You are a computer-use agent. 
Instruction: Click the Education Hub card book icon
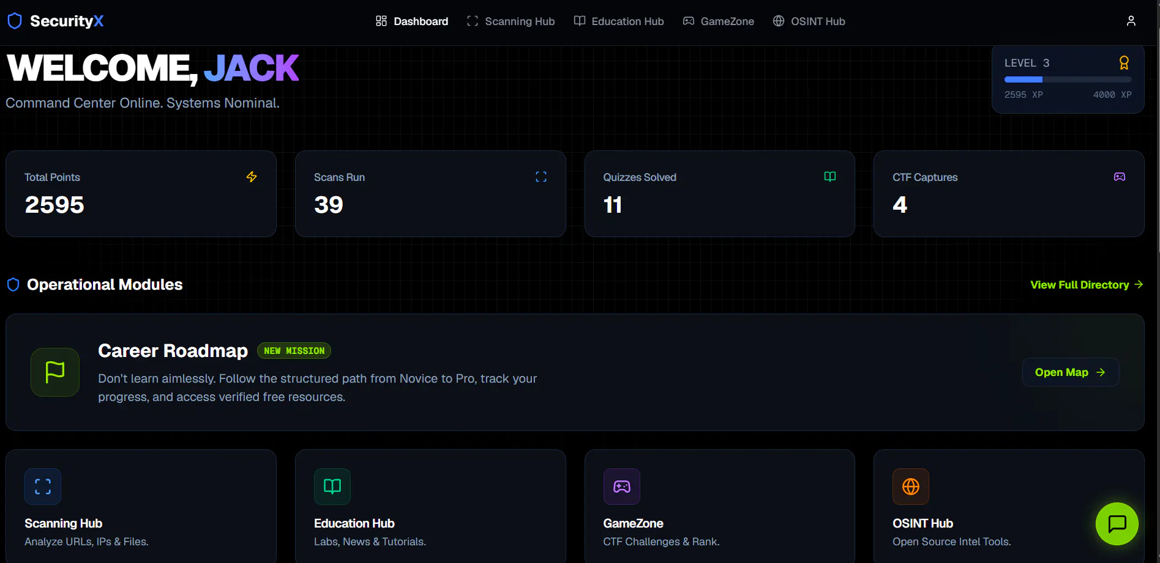click(x=332, y=487)
